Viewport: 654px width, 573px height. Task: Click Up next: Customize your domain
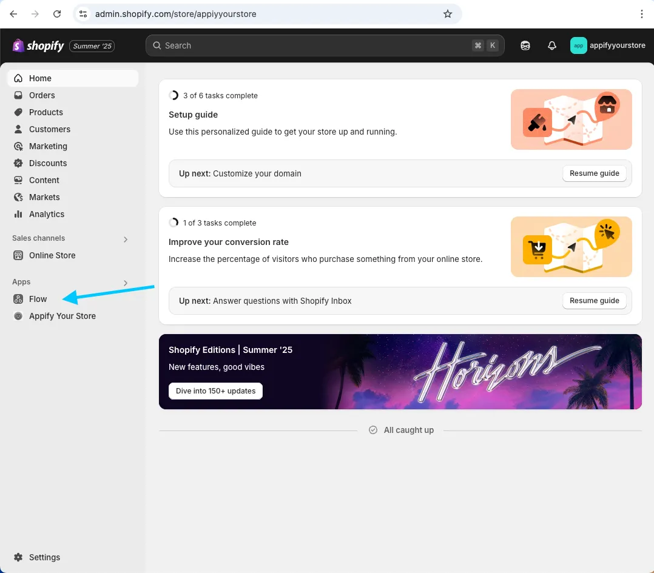tap(240, 174)
